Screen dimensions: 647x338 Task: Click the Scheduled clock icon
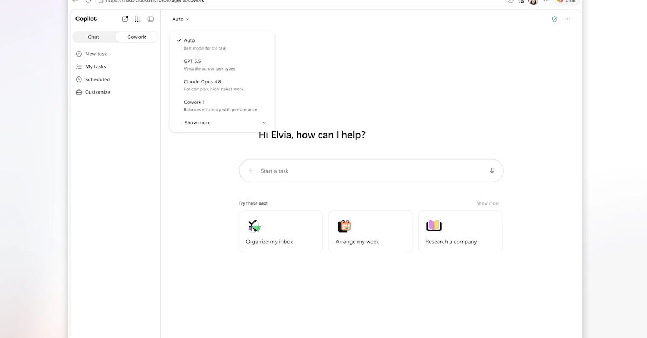point(79,79)
